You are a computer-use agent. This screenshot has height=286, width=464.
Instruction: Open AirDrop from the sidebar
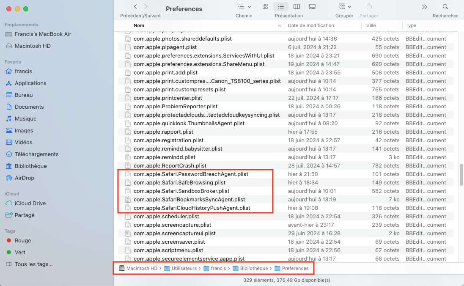point(25,178)
